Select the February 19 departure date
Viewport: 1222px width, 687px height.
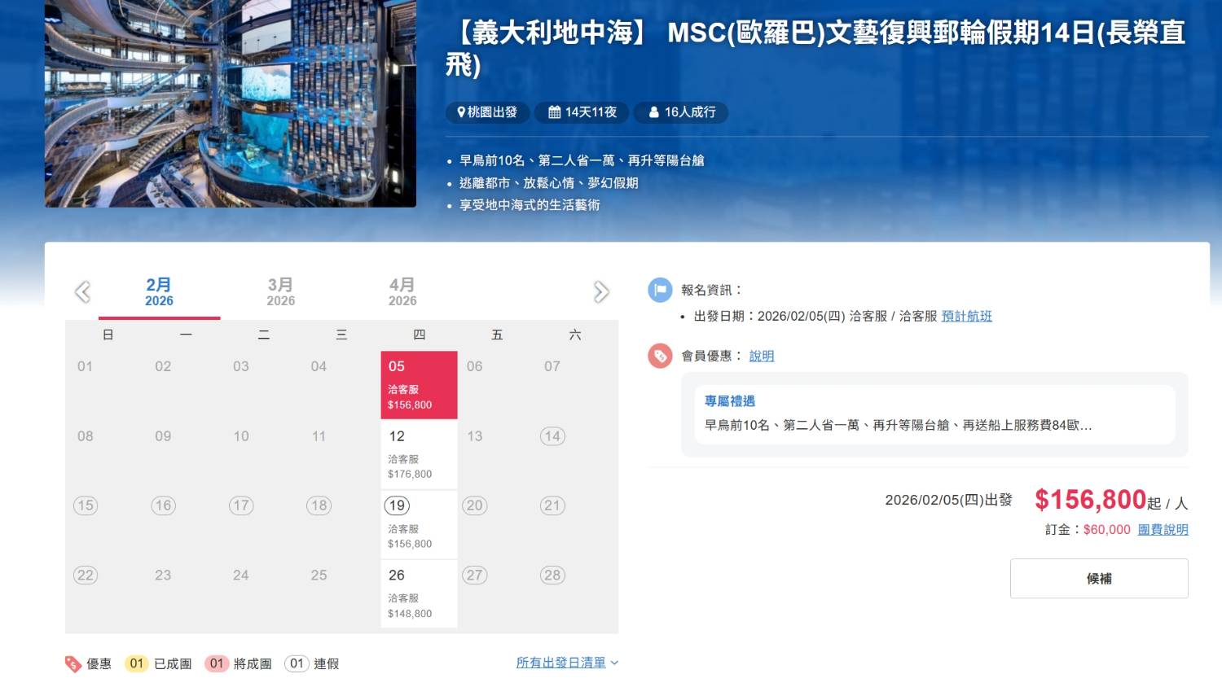[419, 524]
